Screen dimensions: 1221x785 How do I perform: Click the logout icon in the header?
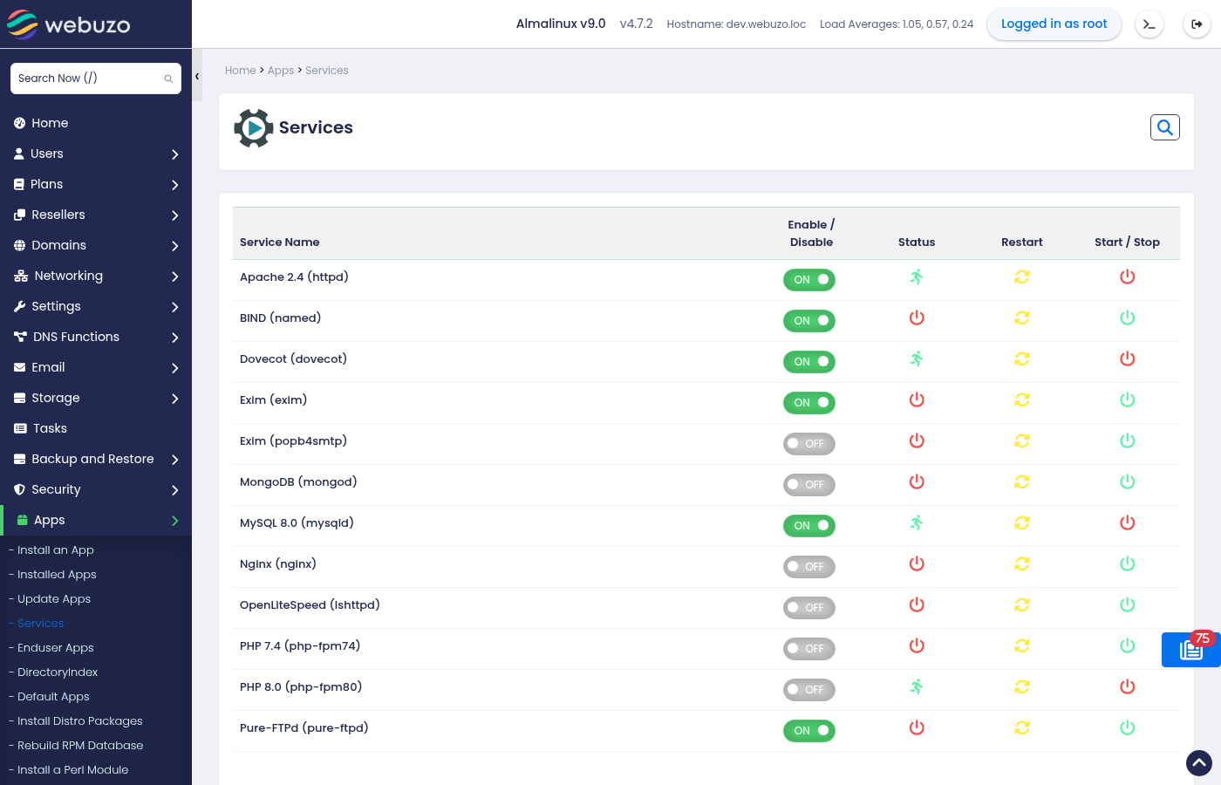point(1197,24)
